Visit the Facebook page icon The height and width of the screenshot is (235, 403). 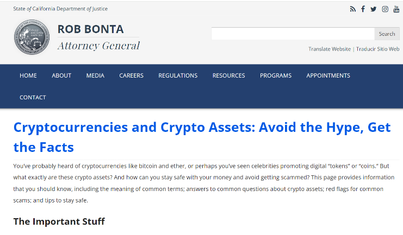coord(363,9)
